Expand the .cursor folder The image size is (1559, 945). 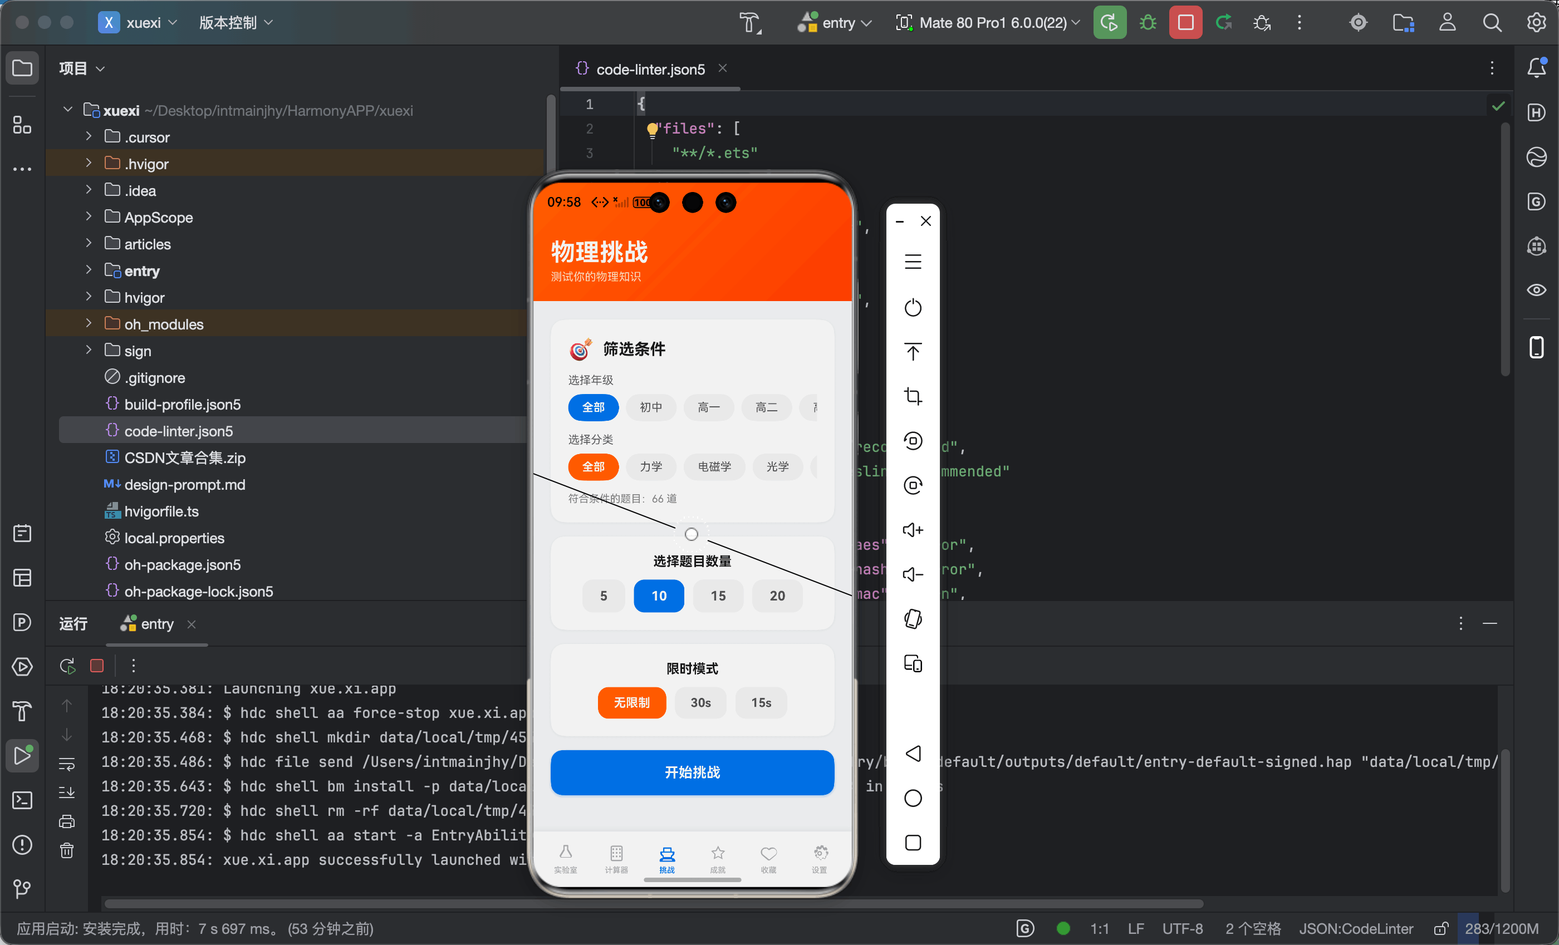[89, 136]
